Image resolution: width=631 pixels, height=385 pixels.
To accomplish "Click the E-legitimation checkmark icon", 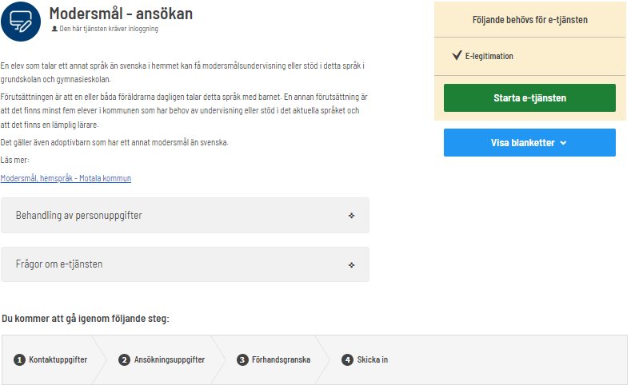I will (x=457, y=56).
